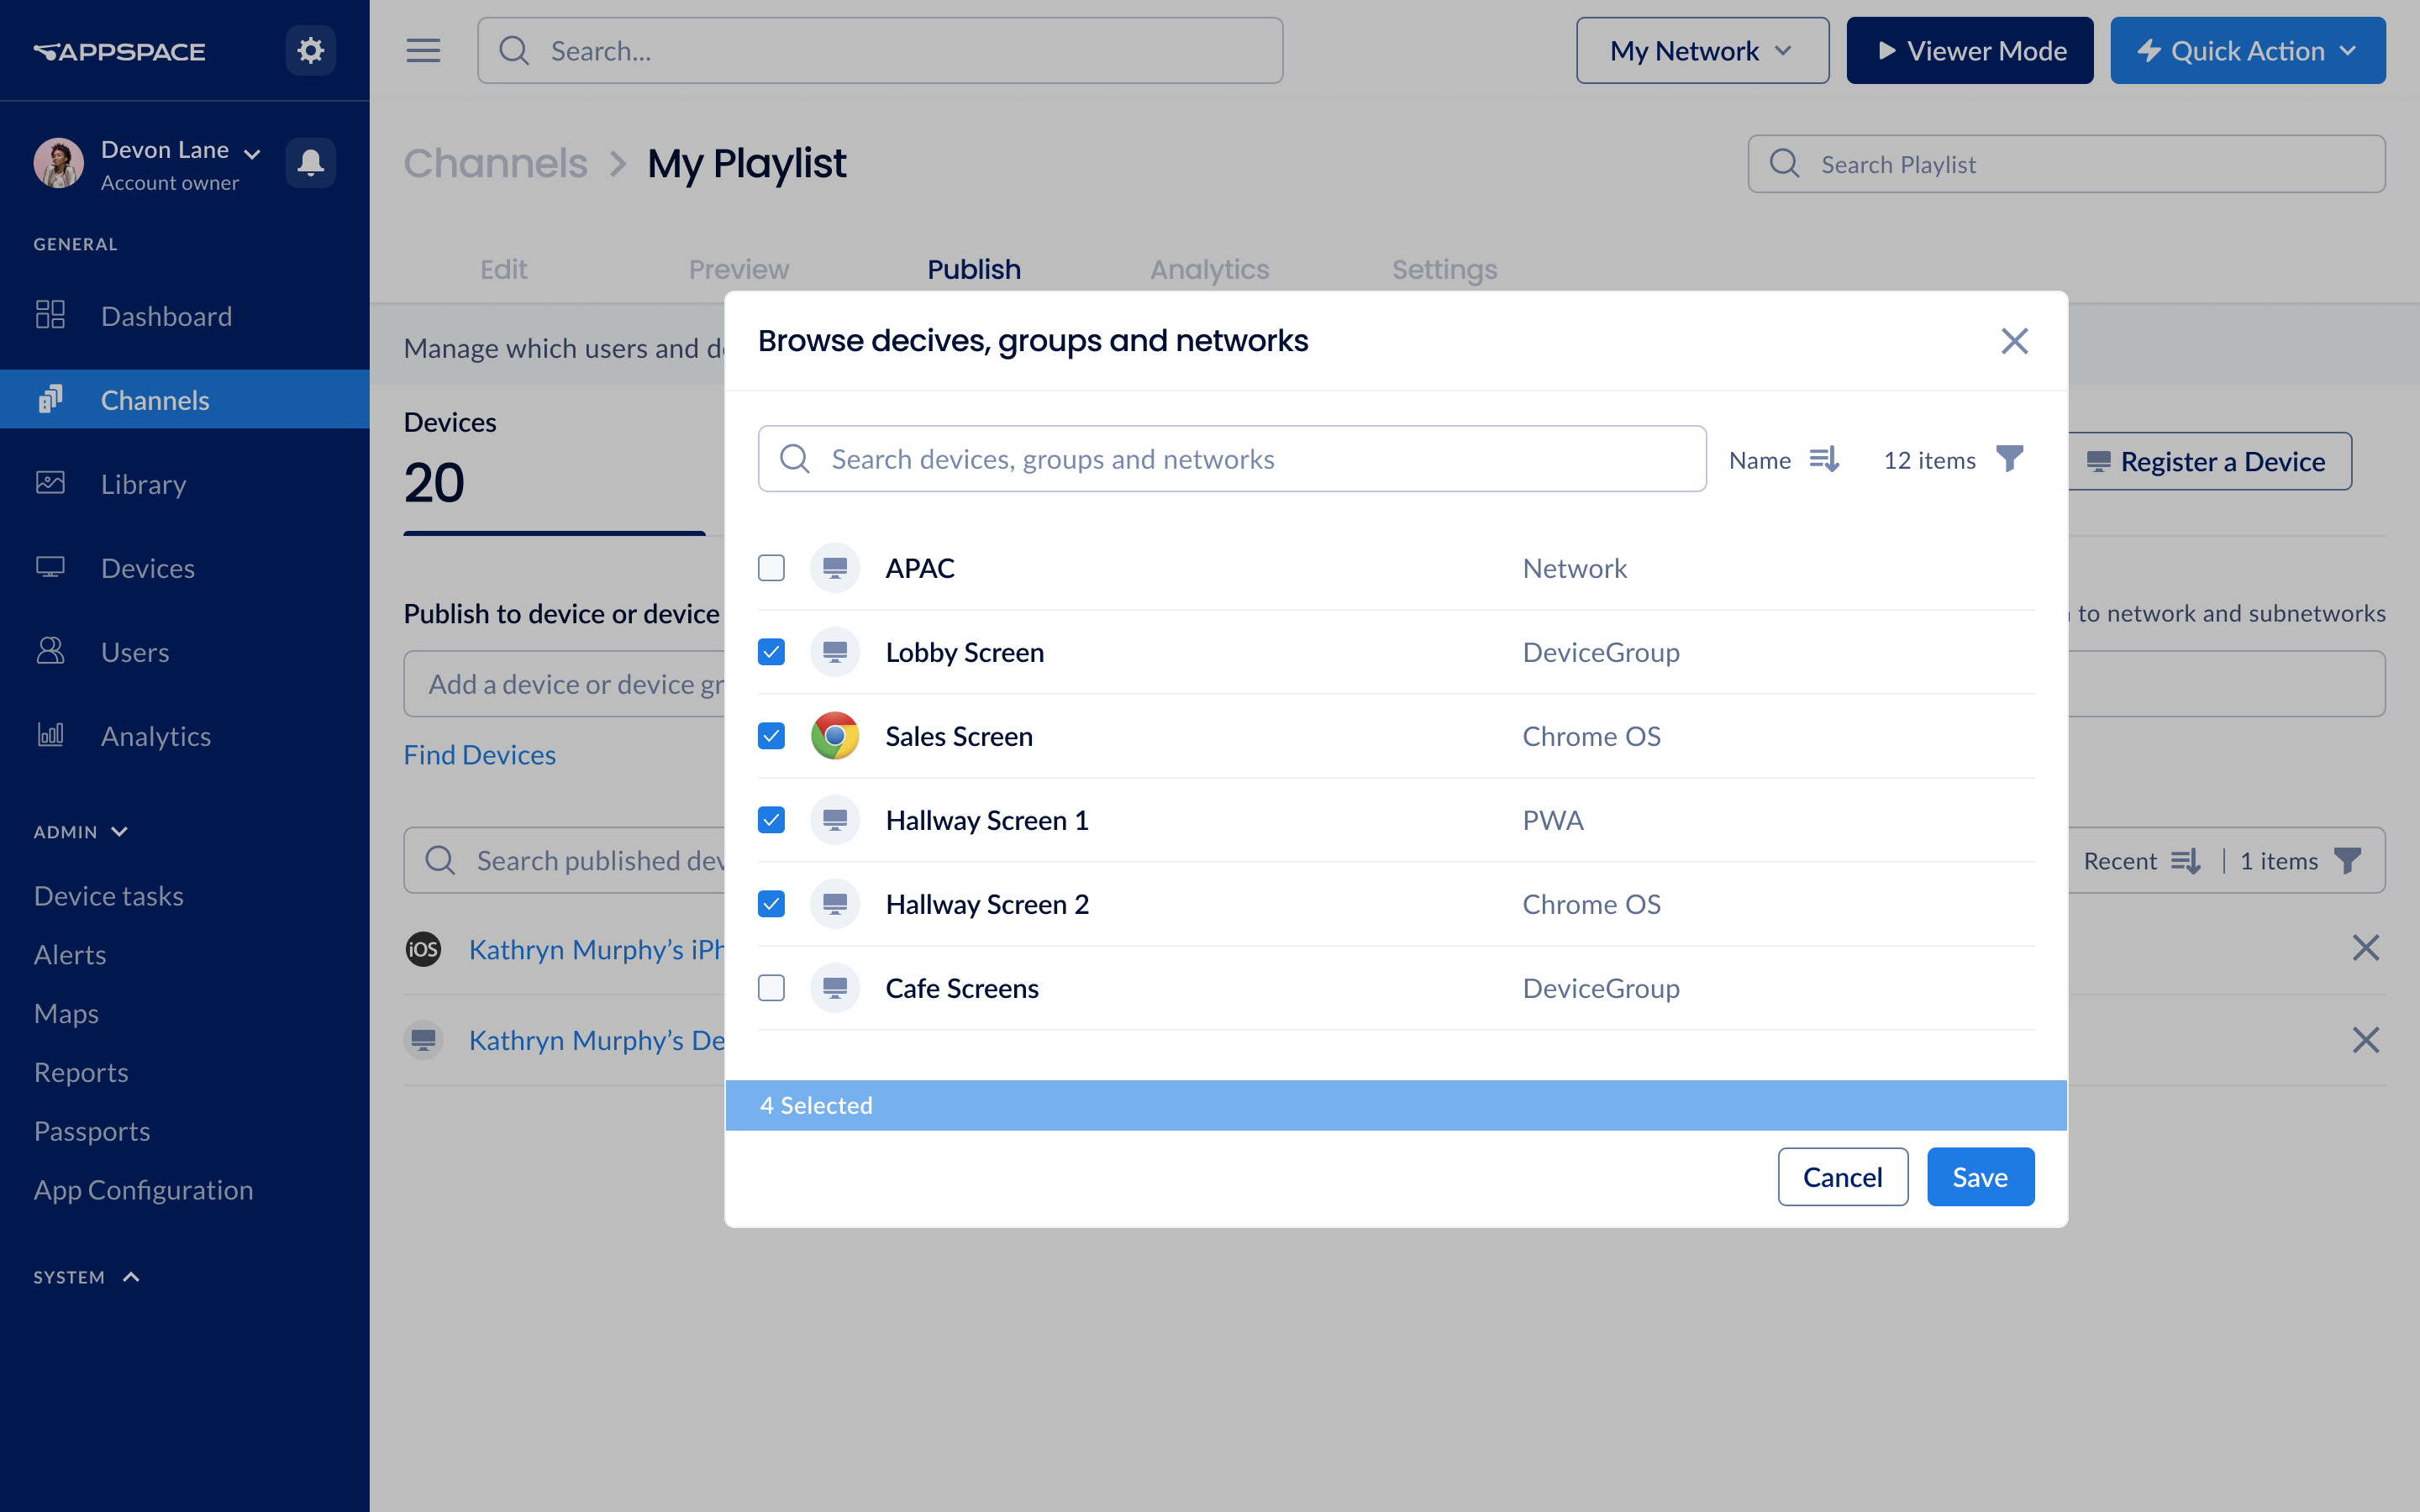Click the Name sort icon
Viewport: 2420px width, 1512px height.
point(1826,458)
